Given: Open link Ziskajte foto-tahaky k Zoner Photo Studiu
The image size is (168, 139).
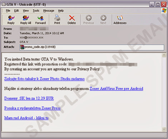Looking at the screenshot, I should pyautogui.click(x=44, y=79).
